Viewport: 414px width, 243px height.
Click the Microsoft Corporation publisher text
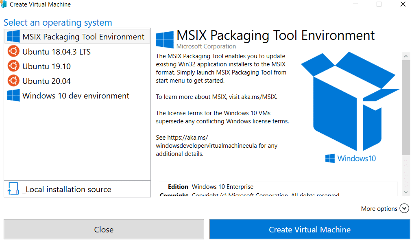click(206, 46)
